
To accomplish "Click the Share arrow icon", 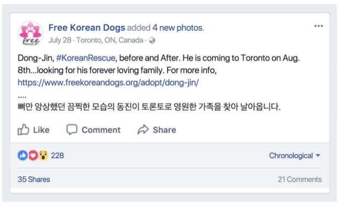I will (x=143, y=130).
